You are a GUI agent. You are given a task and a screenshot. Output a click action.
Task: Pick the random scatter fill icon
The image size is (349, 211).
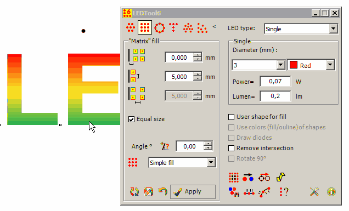[202, 28]
